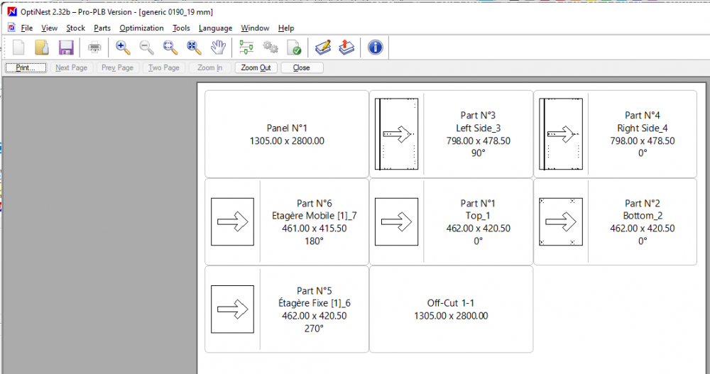Click the 'Part N°6' label text

coord(315,203)
